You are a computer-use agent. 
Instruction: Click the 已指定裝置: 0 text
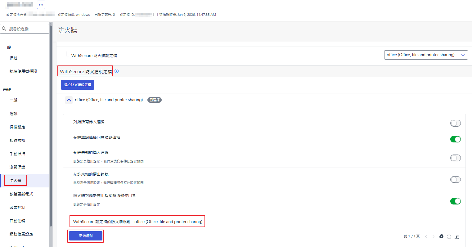[x=105, y=15]
